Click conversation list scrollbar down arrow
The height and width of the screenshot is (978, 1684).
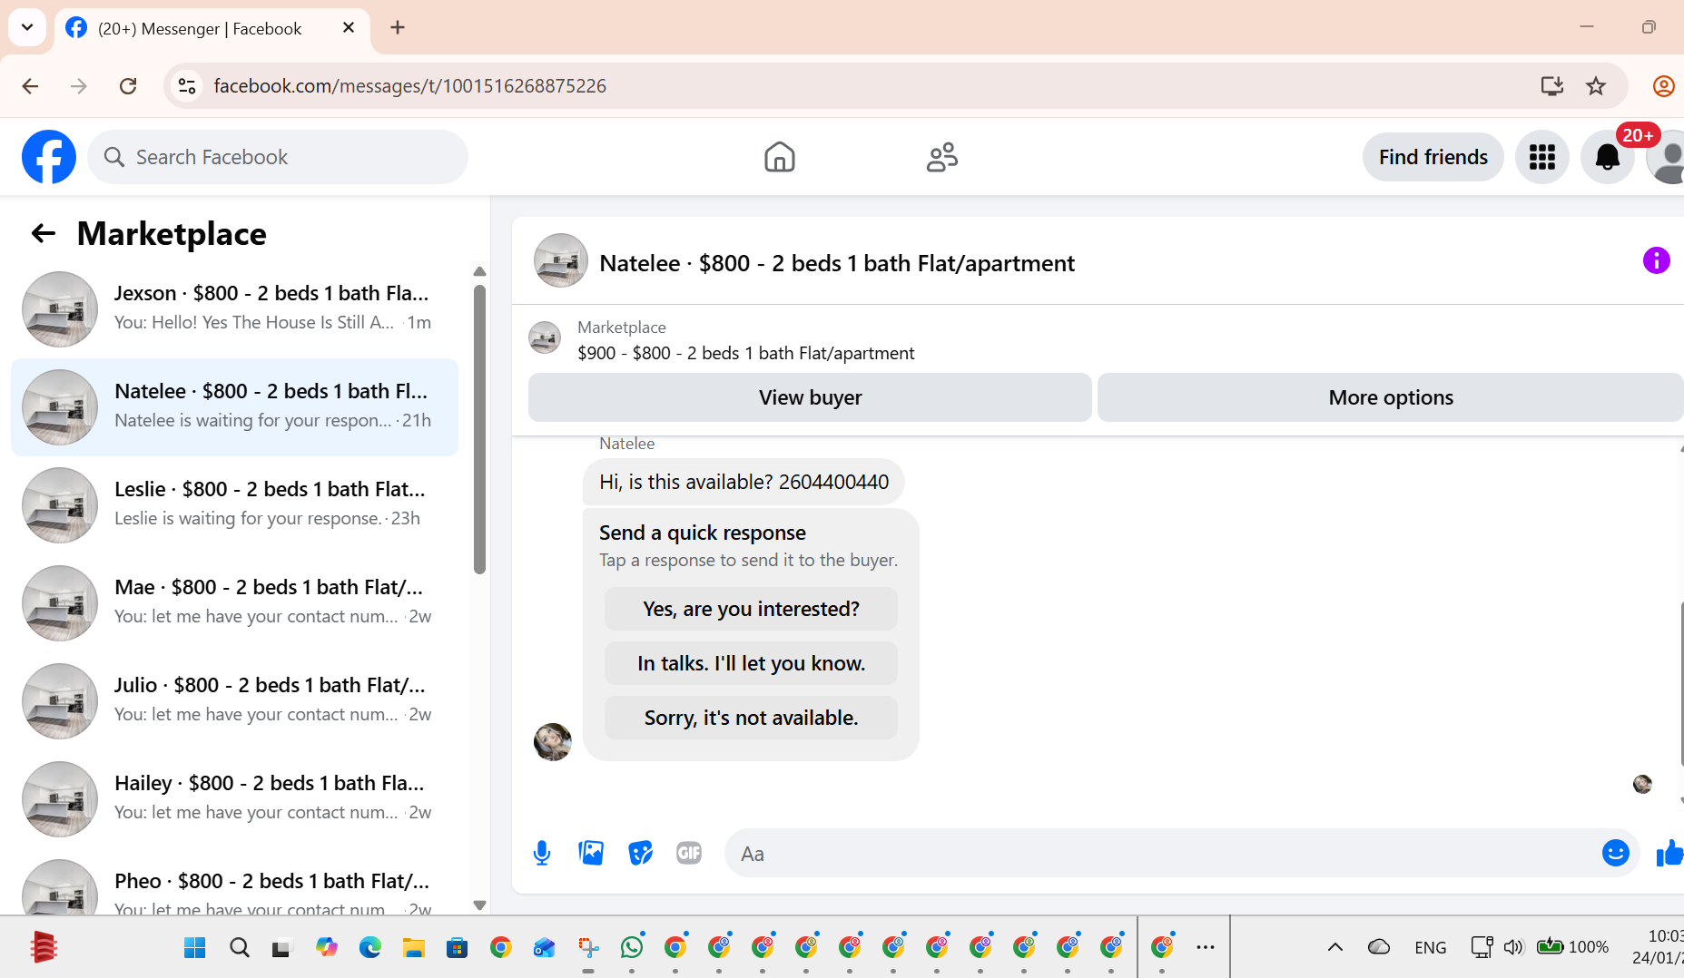click(479, 905)
